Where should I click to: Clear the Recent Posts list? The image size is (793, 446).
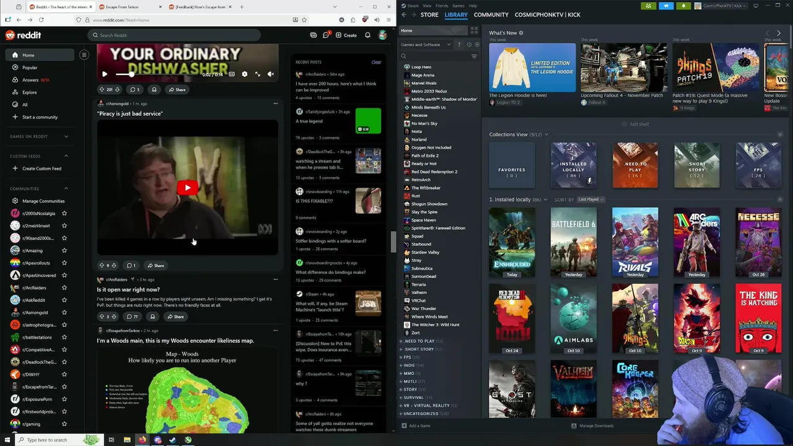pos(376,62)
